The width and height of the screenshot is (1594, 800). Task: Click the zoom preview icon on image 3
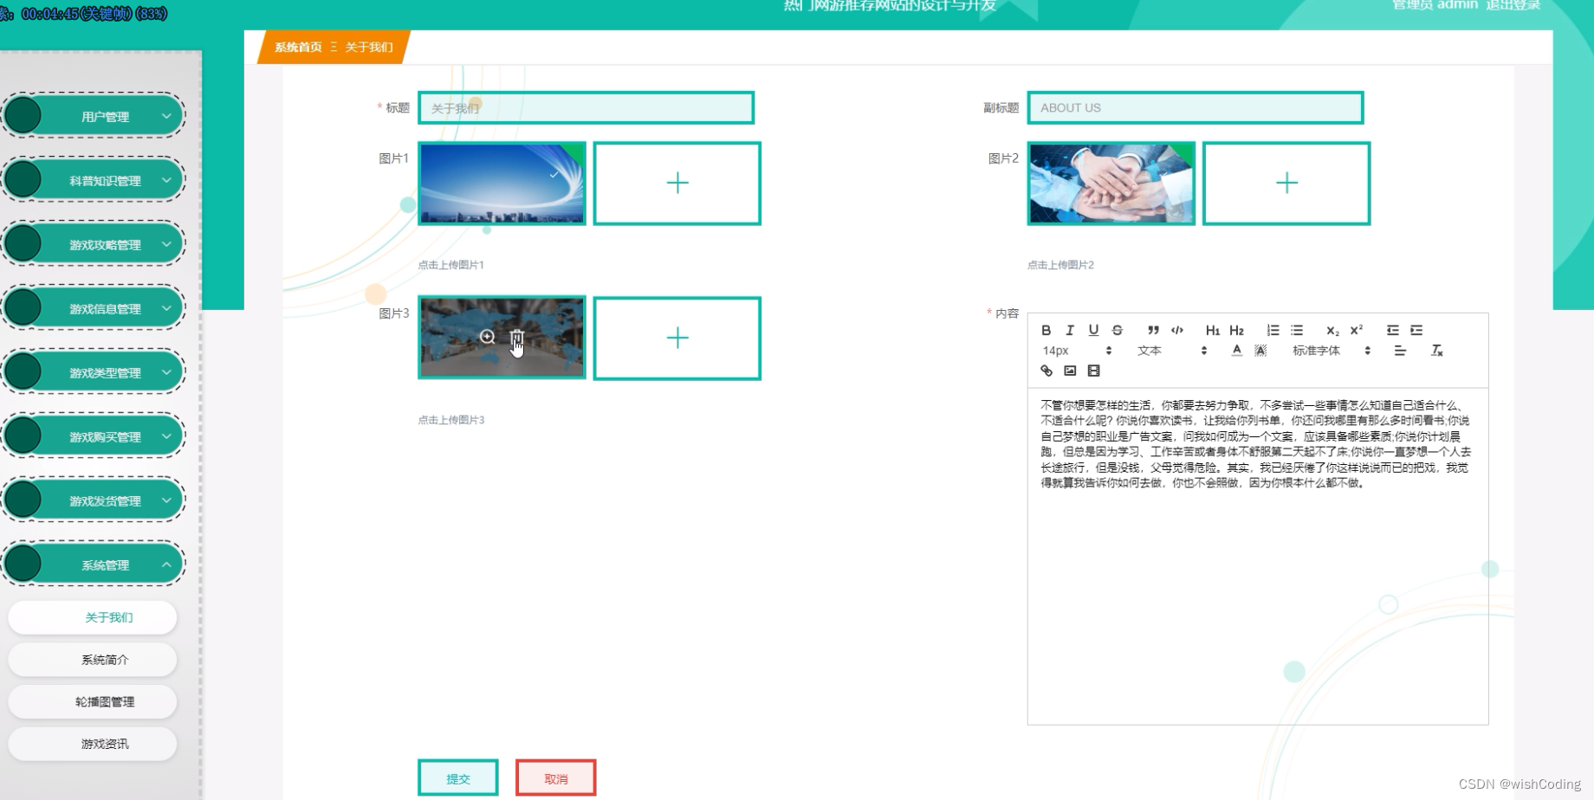click(488, 338)
